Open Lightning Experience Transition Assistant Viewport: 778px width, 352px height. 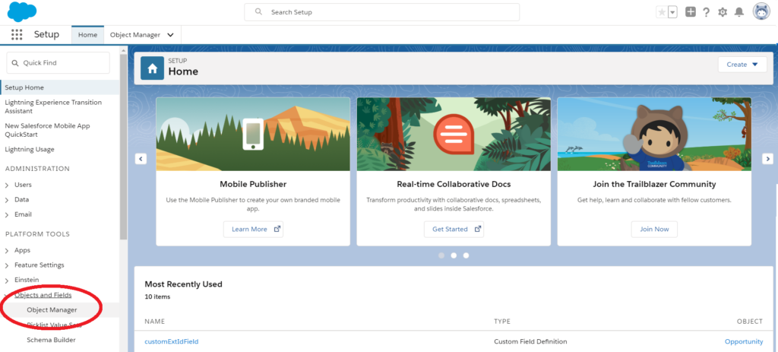[x=53, y=106]
